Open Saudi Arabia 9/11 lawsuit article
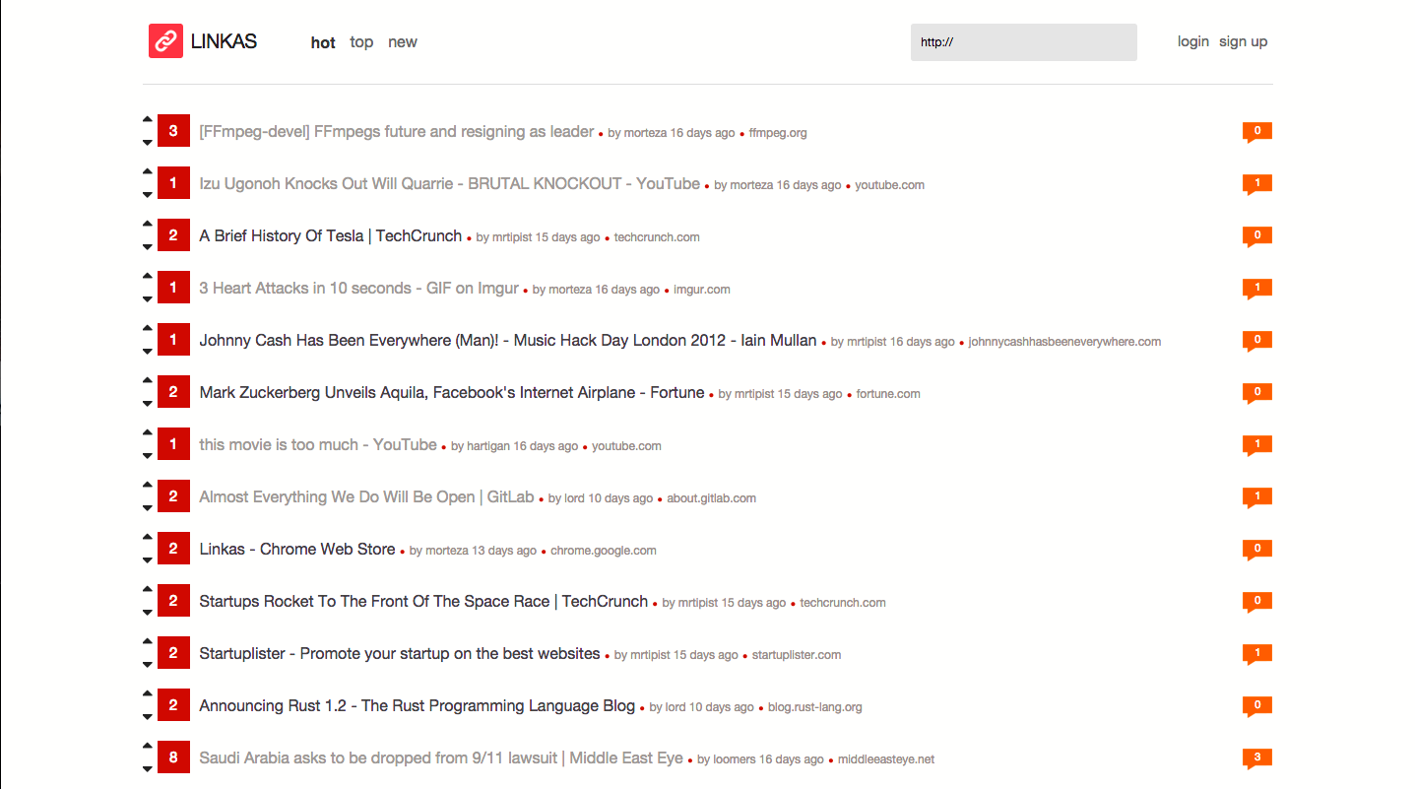Viewport: 1415px width, 789px height. click(x=441, y=758)
